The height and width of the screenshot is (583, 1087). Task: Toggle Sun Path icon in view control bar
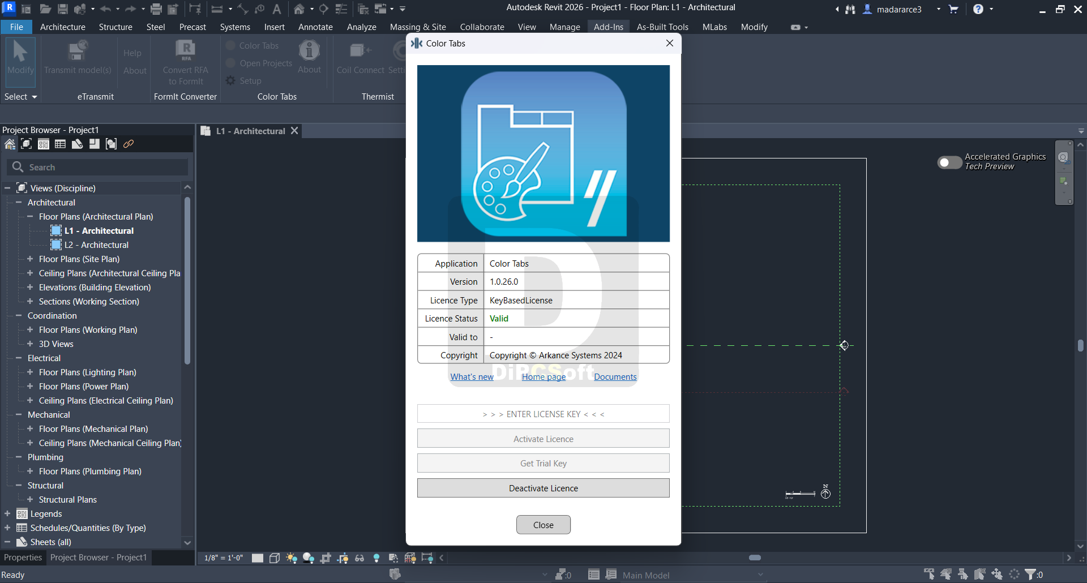click(292, 558)
